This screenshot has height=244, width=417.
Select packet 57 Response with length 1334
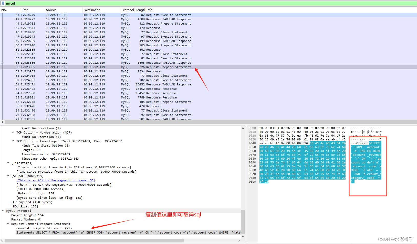(209, 71)
